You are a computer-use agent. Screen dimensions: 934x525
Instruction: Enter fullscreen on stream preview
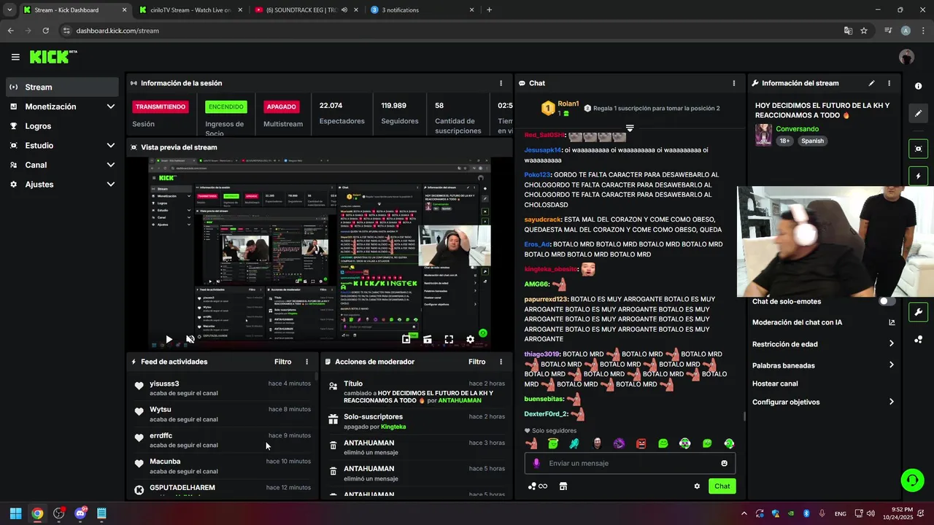click(x=449, y=339)
